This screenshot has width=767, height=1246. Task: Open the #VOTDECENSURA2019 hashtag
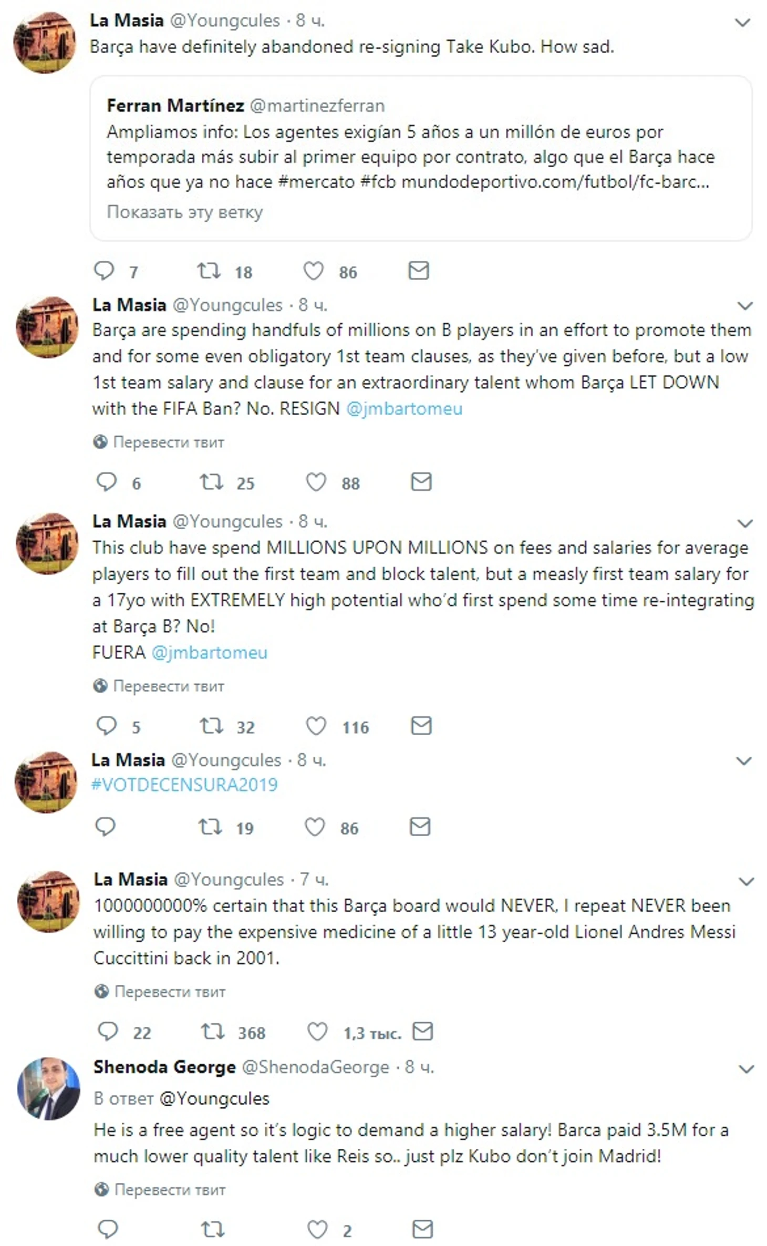pos(184,785)
